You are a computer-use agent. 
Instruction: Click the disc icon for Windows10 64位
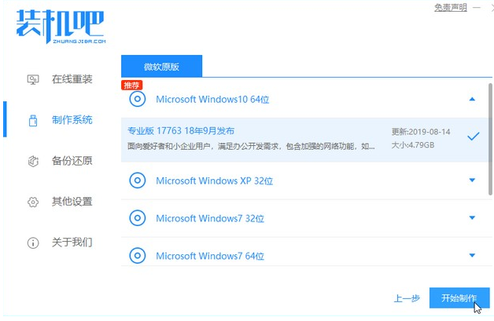point(138,100)
